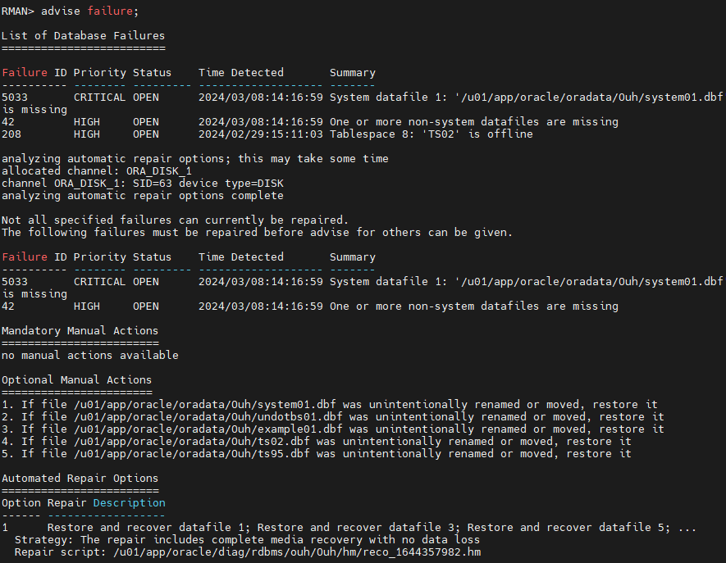Click failure ID "42" in the table listing failure 208
The width and height of the screenshot is (726, 563).
click(x=8, y=122)
